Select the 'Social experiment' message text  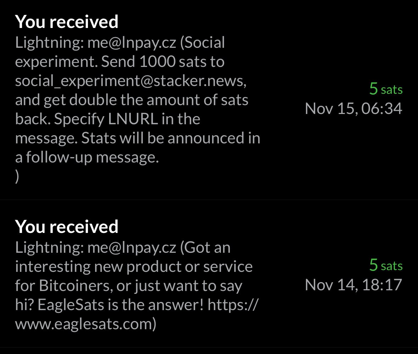[138, 109]
